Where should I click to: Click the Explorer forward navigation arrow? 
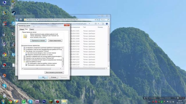[x=21, y=20]
